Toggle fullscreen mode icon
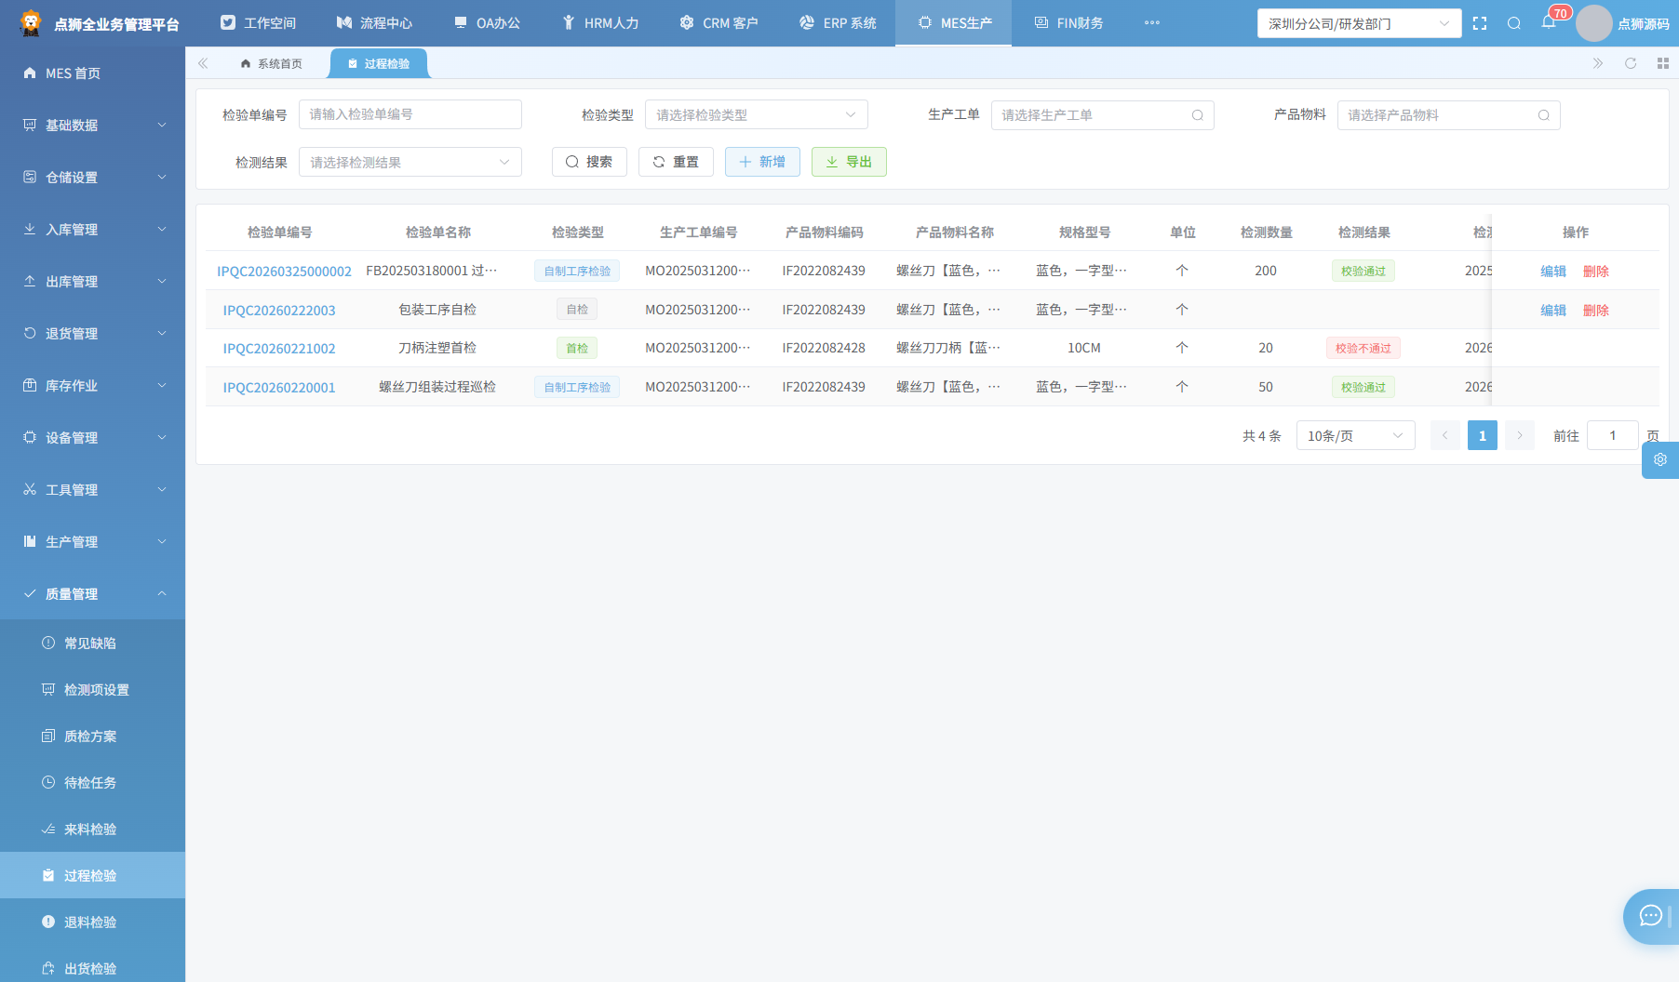The image size is (1679, 982). click(x=1480, y=23)
